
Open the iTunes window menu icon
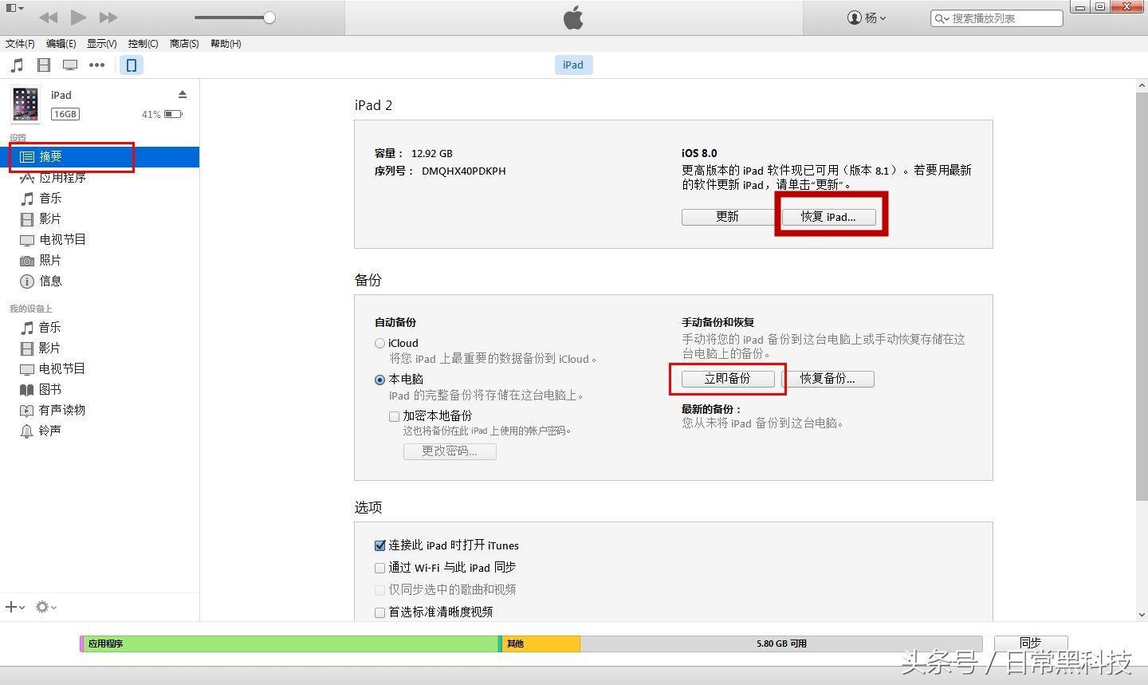pos(14,9)
